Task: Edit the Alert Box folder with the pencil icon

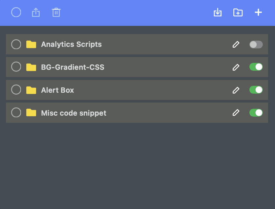Action: [236, 90]
